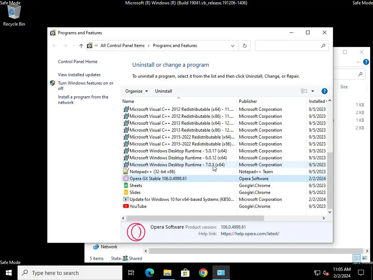Sort by the Installed On column header
Image resolution: width=373 pixels, height=280 pixels.
317,101
